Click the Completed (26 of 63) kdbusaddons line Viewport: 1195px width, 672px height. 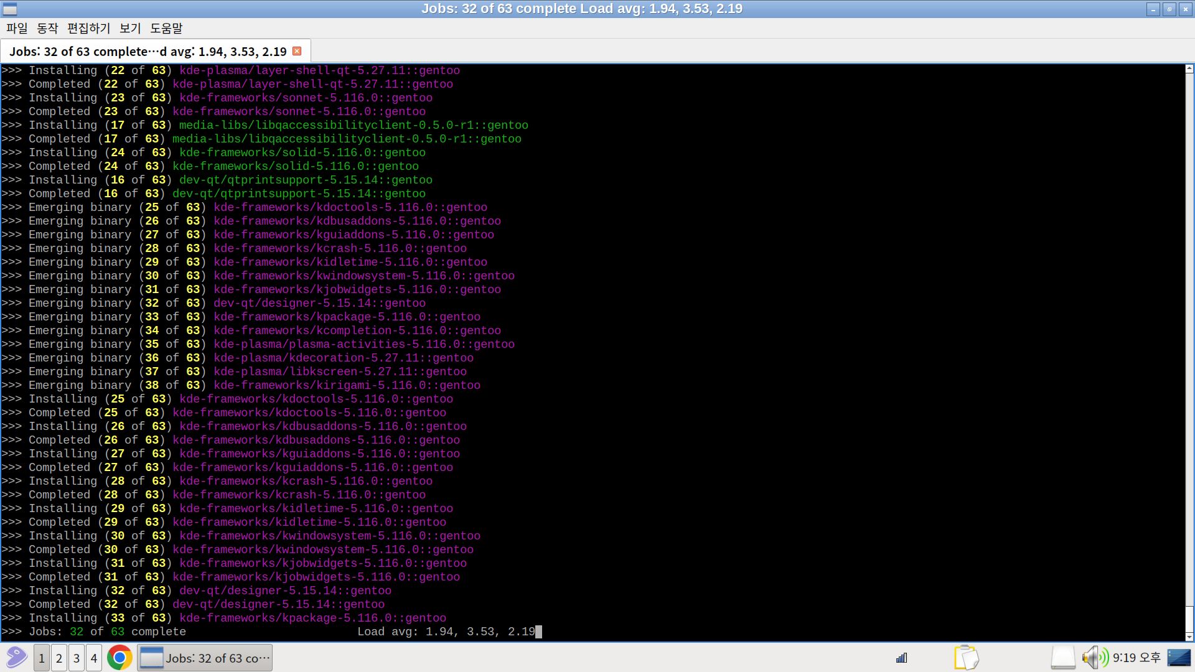tap(231, 440)
